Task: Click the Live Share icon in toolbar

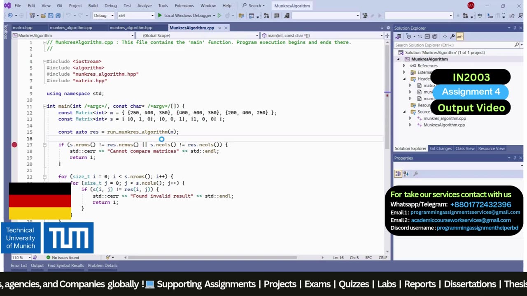Action: (511, 16)
